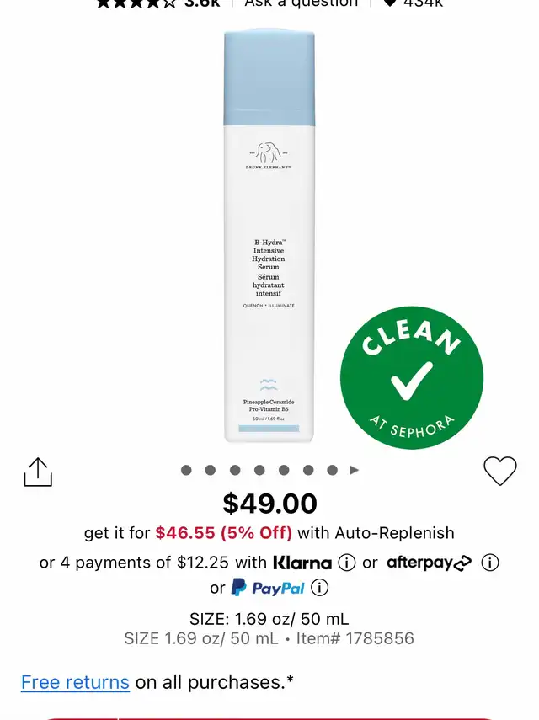Click the PayPal logo

267,588
